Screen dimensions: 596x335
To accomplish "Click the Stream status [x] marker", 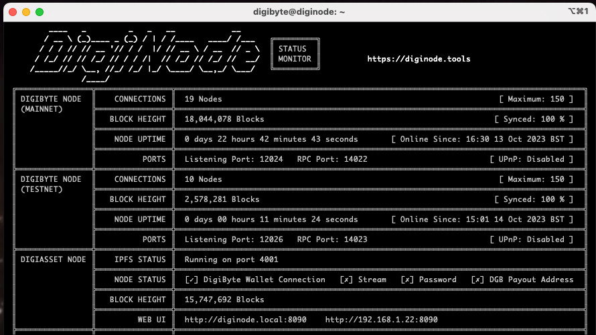I will [346, 280].
